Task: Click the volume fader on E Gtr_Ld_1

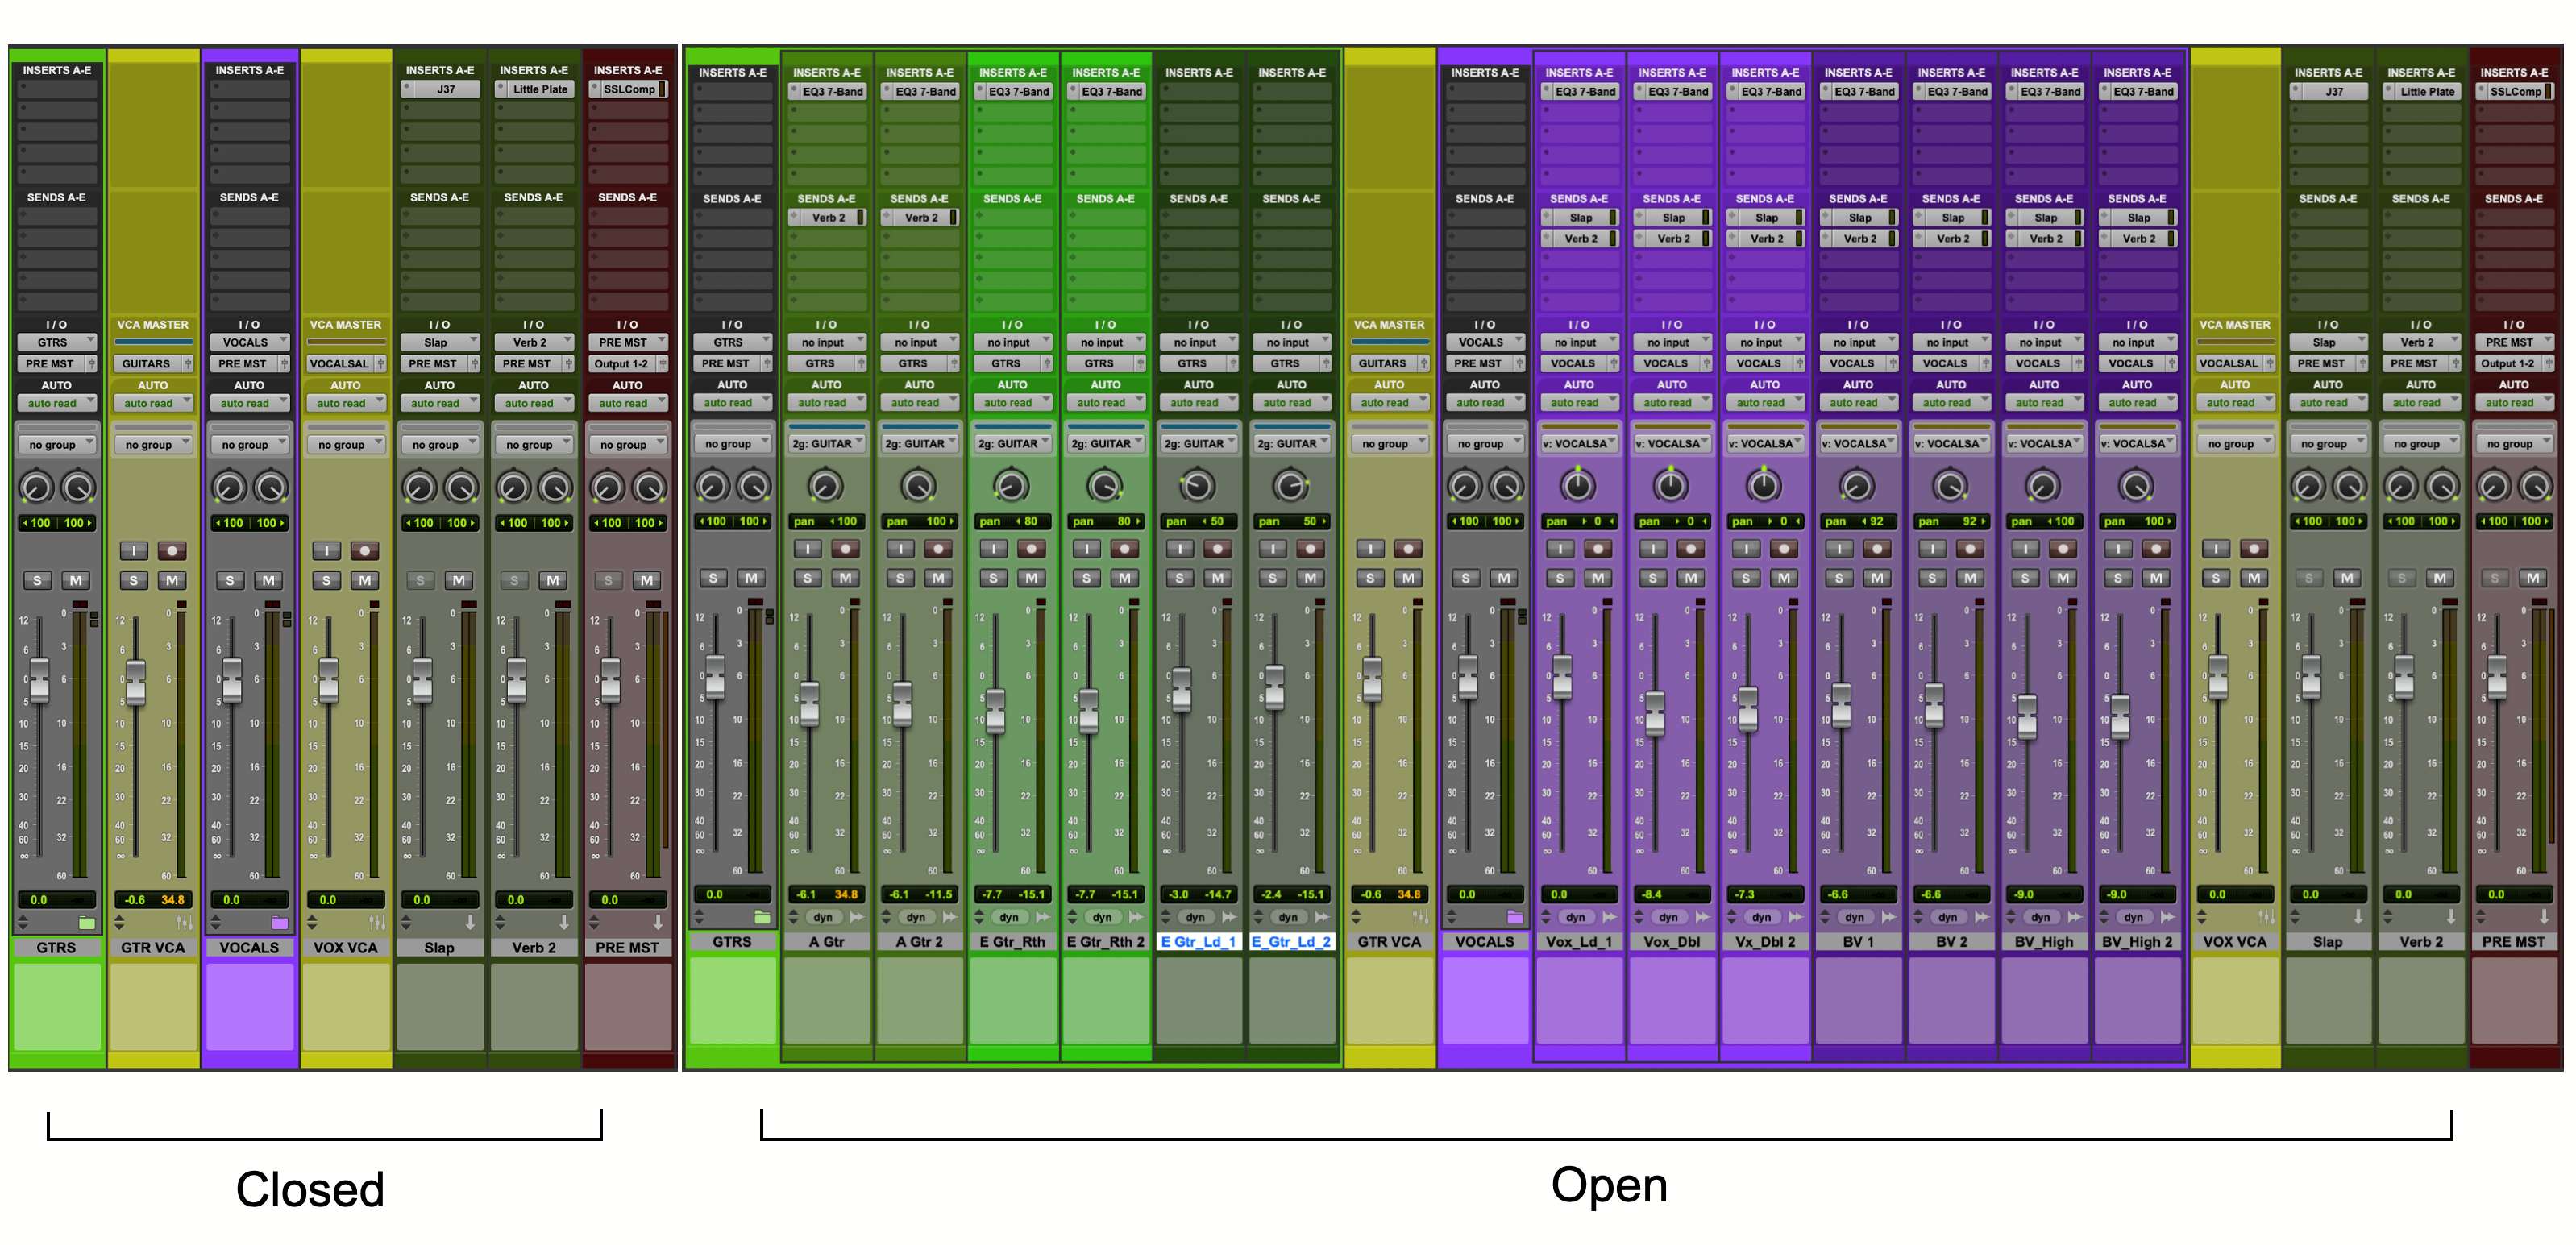Action: point(1181,689)
